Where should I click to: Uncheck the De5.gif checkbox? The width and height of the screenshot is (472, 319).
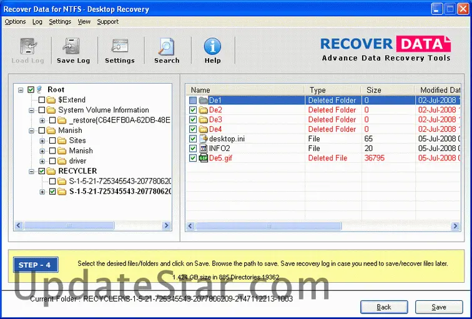click(193, 158)
